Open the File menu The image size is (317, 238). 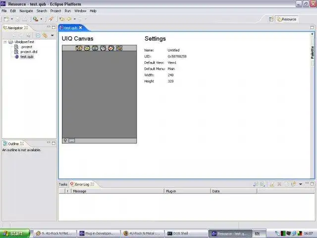[4, 11]
